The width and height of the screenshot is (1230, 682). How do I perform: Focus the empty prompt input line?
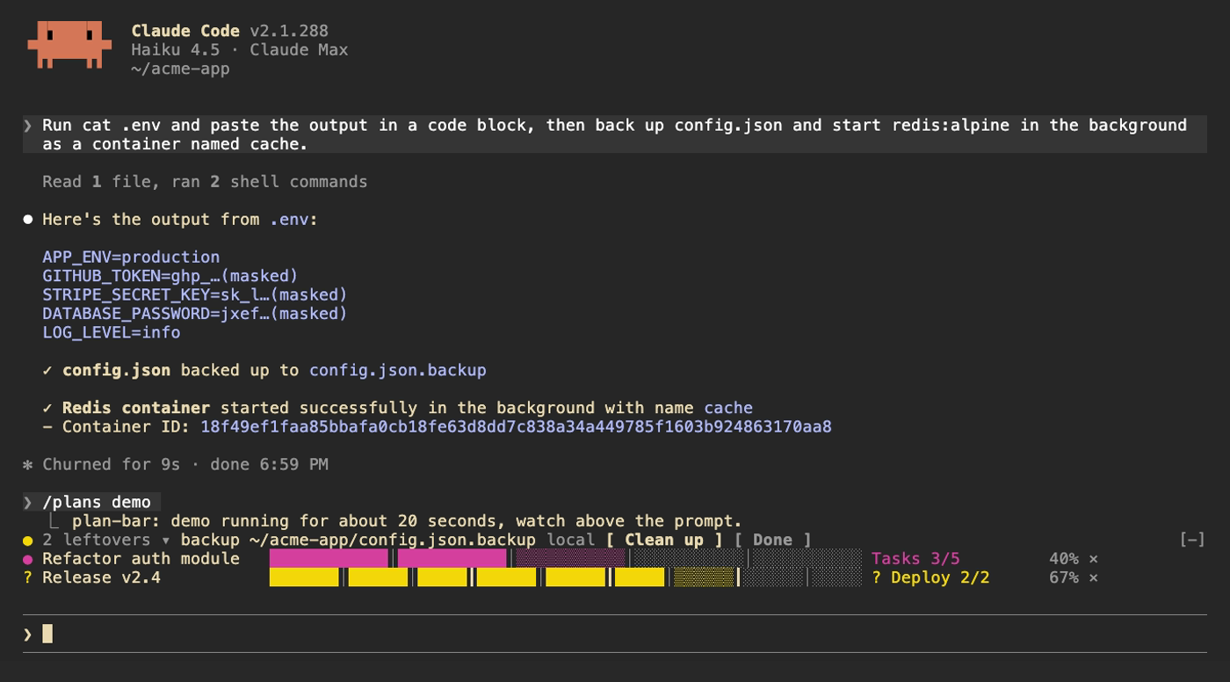615,634
